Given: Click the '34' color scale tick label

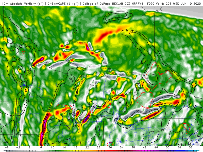Looking at the screenshot, I should tap(122, 147).
